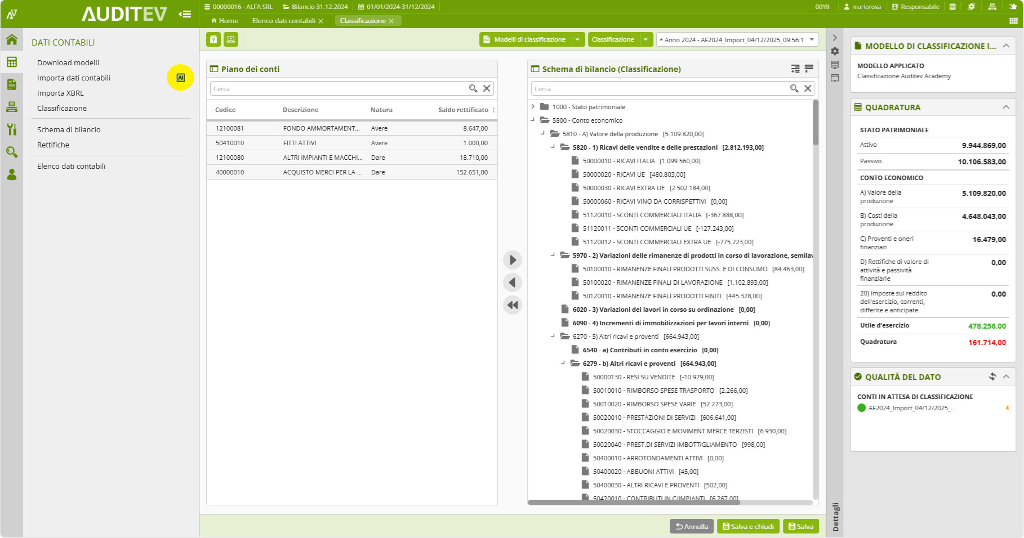Open the magnifier search icon in left sidebar
1024x538 pixels.
[12, 152]
